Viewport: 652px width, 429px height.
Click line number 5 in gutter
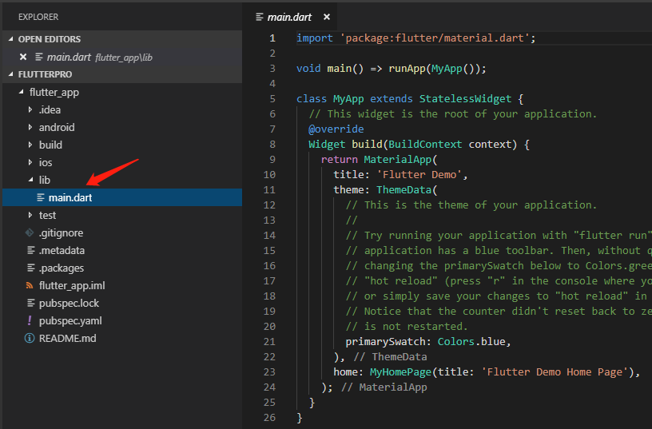[x=272, y=99]
